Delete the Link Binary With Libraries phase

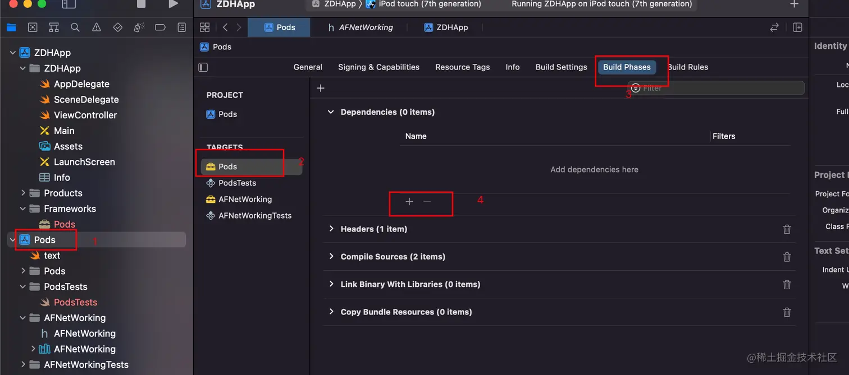[787, 285]
